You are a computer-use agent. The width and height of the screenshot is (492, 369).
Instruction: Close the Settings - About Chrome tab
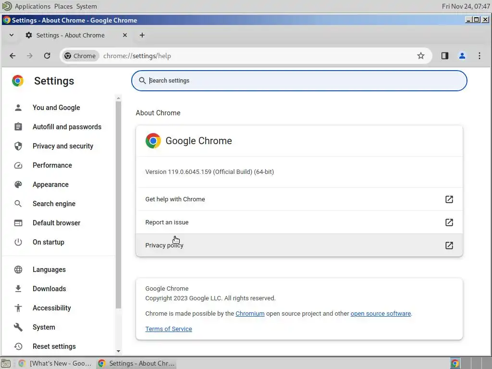pos(125,35)
